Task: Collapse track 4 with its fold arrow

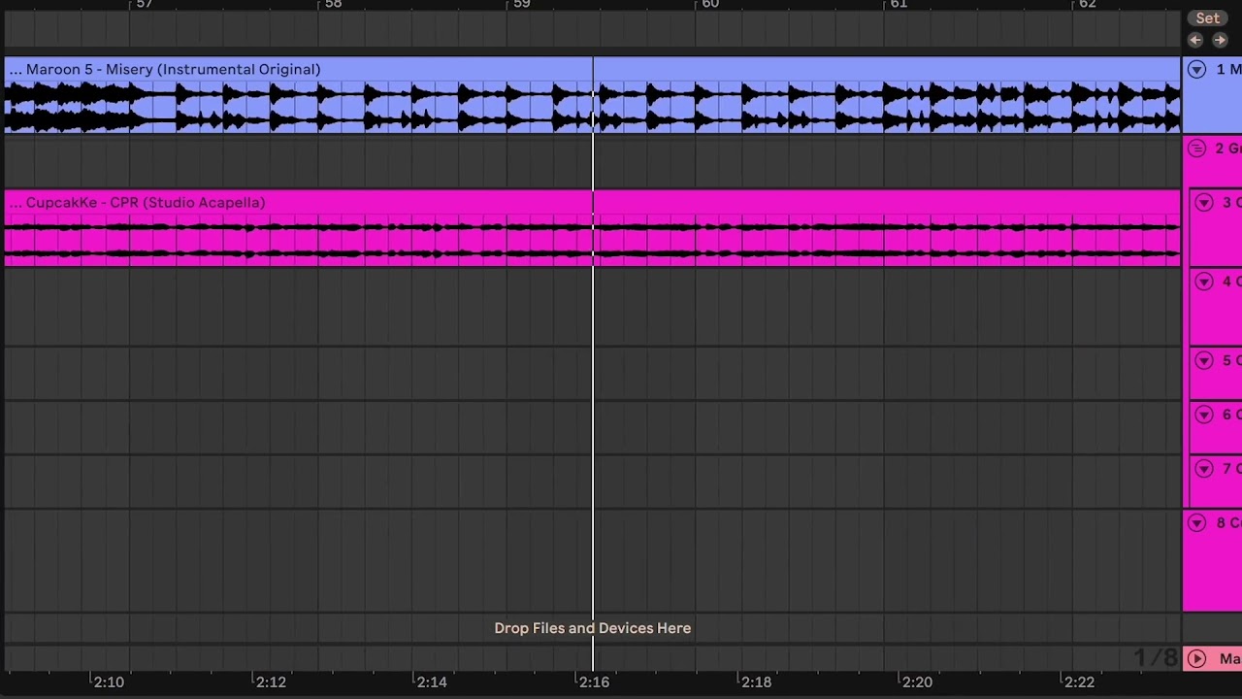Action: click(1204, 282)
